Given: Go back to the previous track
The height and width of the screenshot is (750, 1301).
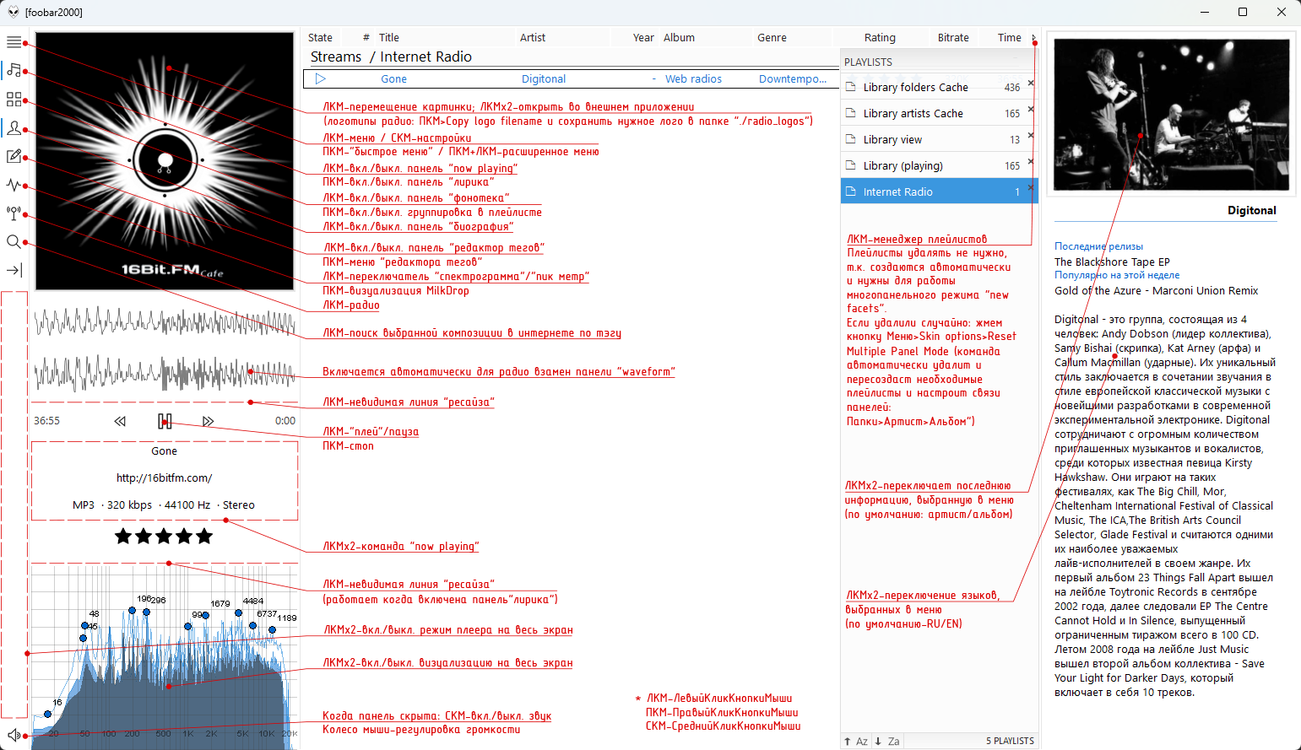Looking at the screenshot, I should (x=120, y=421).
